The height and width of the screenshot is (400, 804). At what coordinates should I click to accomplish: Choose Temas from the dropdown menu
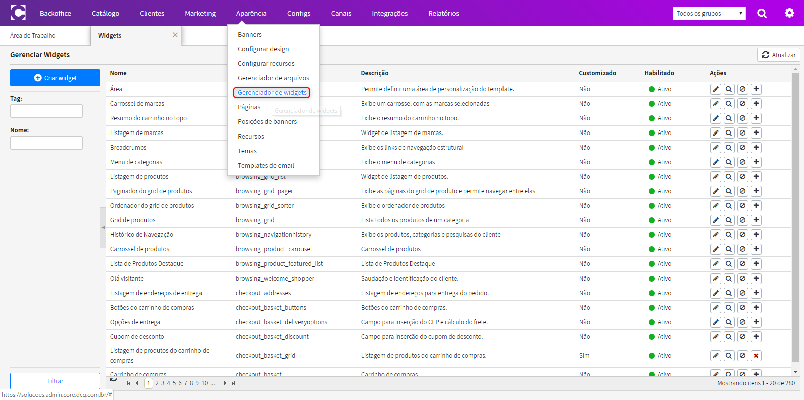point(247,151)
